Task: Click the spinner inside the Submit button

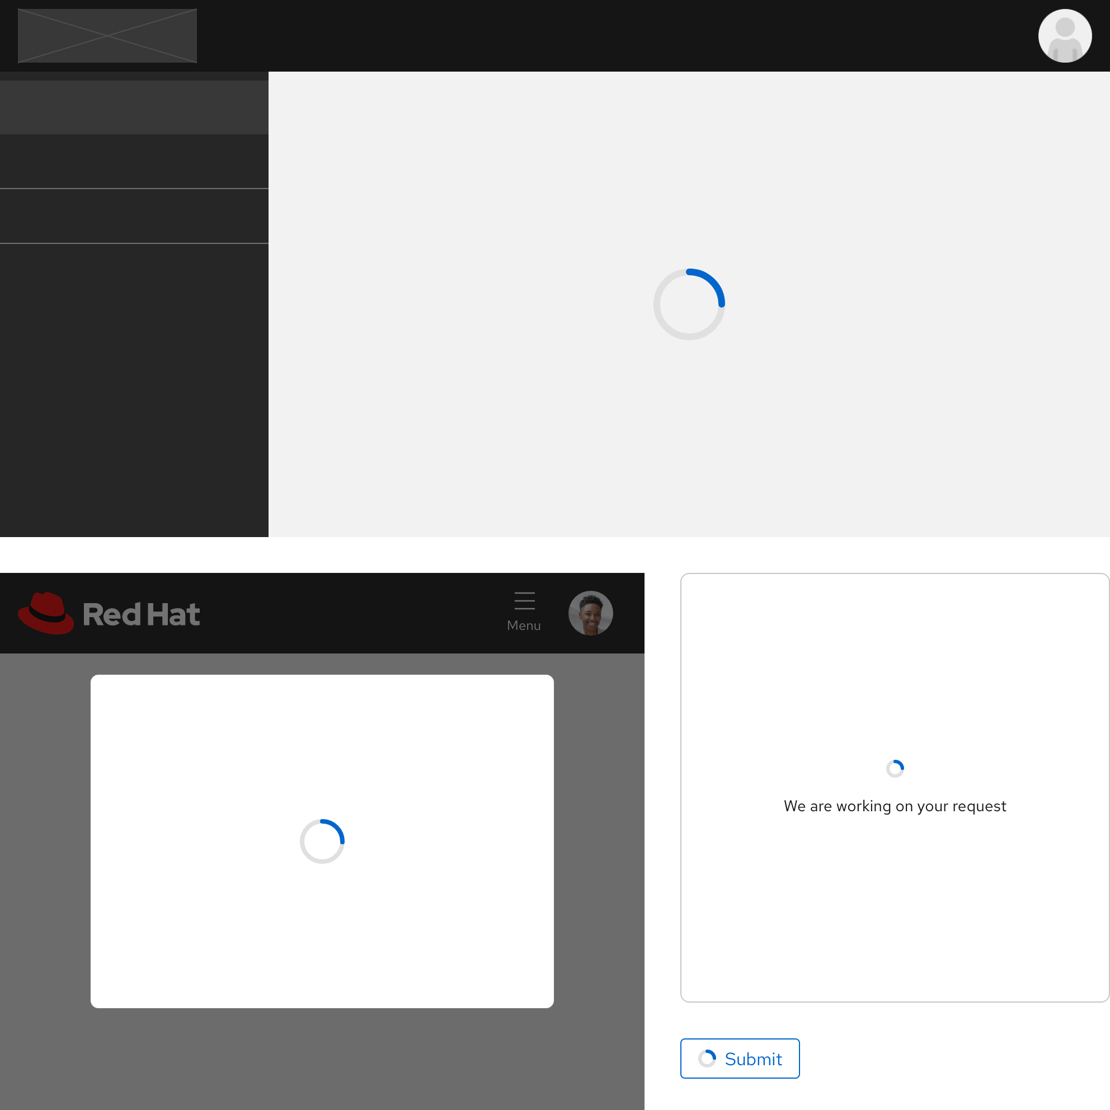Action: [x=708, y=1059]
